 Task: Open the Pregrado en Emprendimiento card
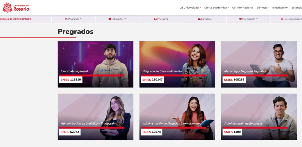[x=177, y=65]
